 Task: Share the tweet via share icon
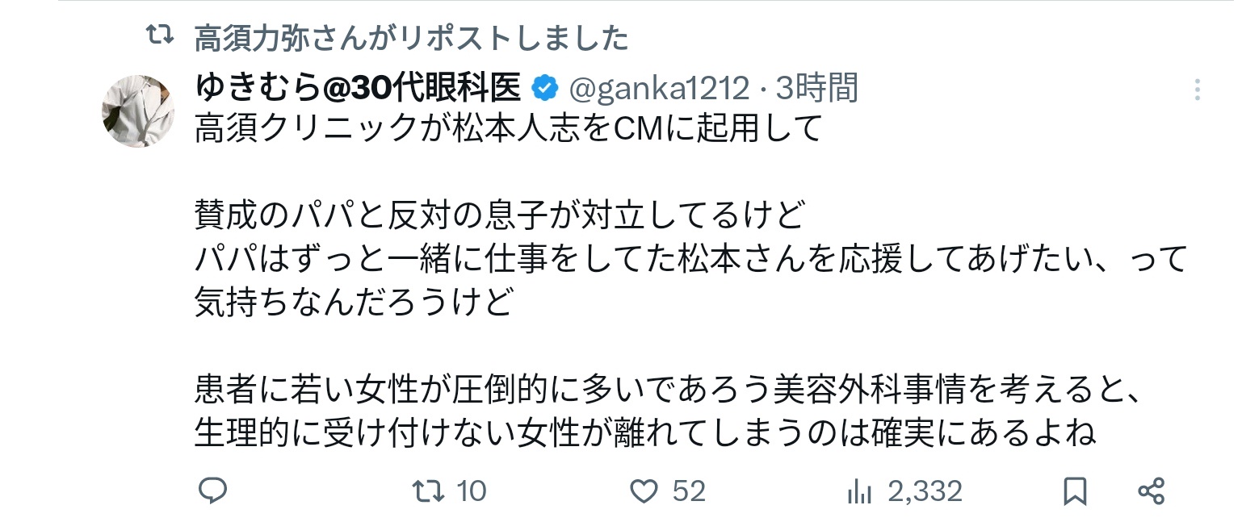(x=1151, y=491)
